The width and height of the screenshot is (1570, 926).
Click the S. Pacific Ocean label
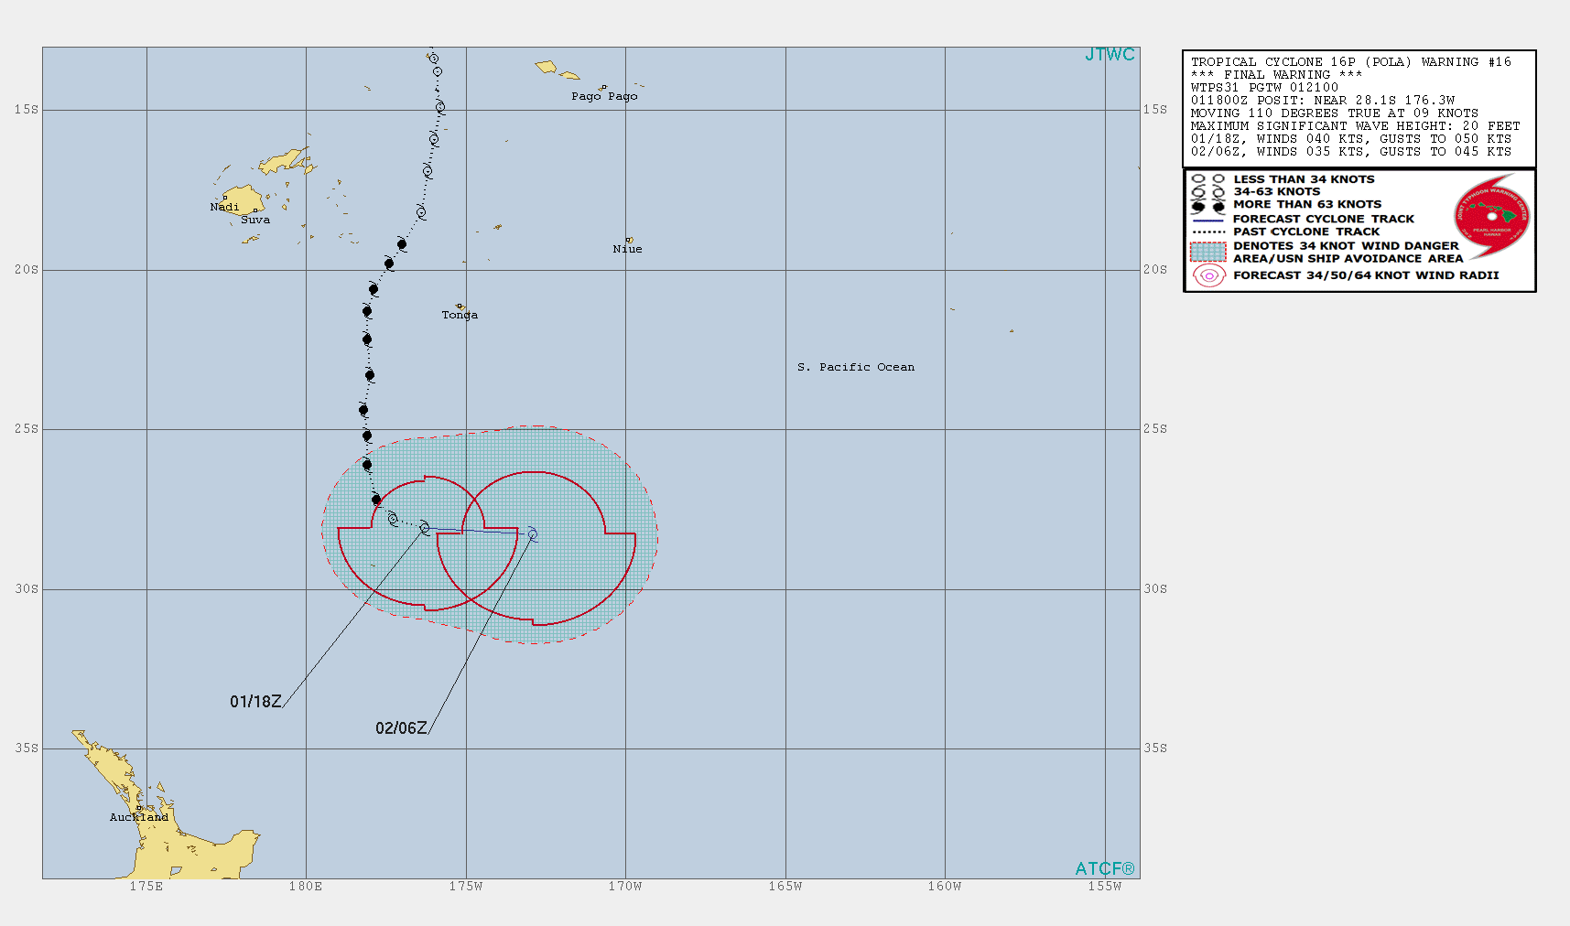tap(856, 367)
